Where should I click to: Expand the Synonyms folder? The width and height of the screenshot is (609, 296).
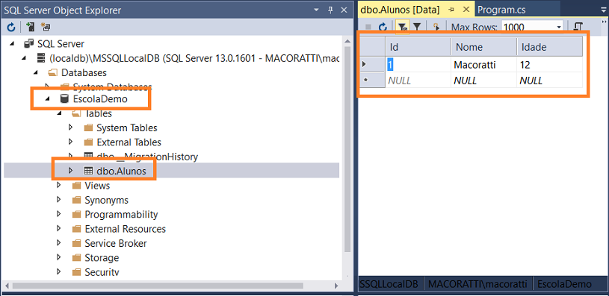59,200
